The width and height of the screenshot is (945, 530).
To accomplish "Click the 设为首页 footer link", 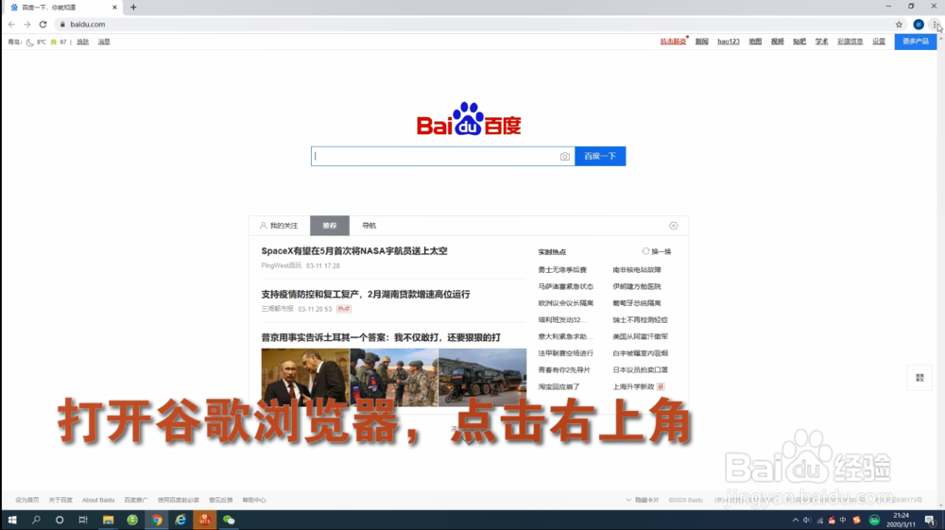I will [x=27, y=500].
